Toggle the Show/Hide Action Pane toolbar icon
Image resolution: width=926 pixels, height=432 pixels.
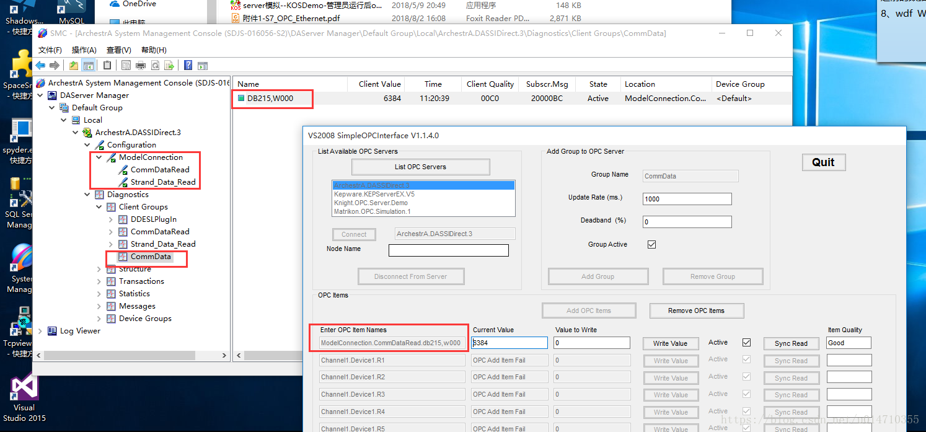click(x=202, y=65)
